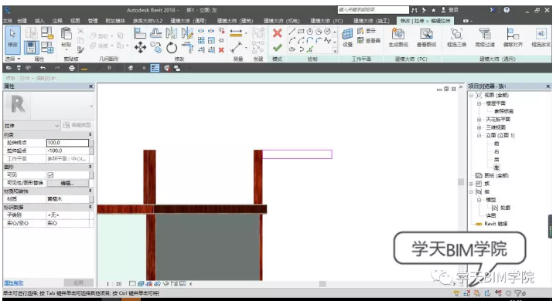Choose the Line draw tool
The height and width of the screenshot is (301, 556).
click(292, 32)
